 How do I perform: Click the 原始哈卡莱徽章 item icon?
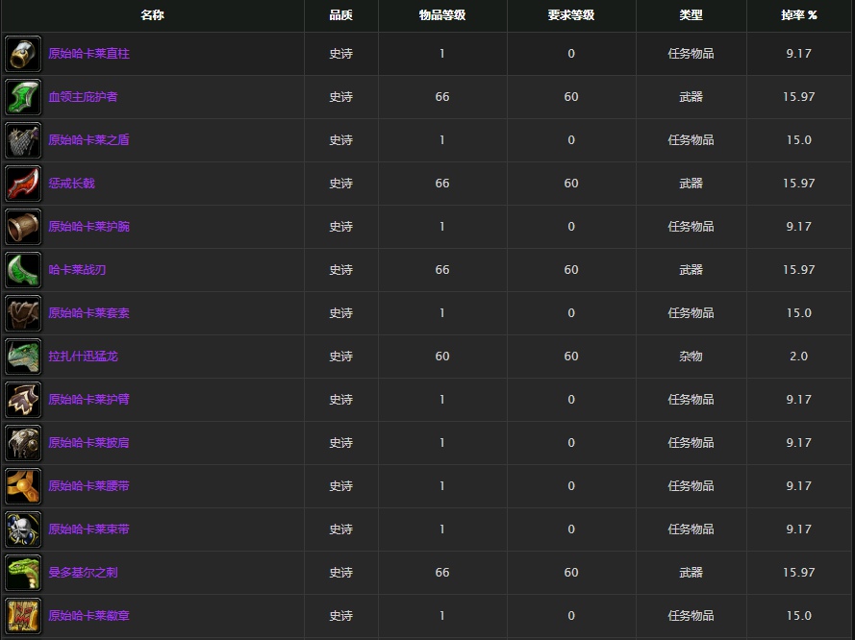click(23, 616)
